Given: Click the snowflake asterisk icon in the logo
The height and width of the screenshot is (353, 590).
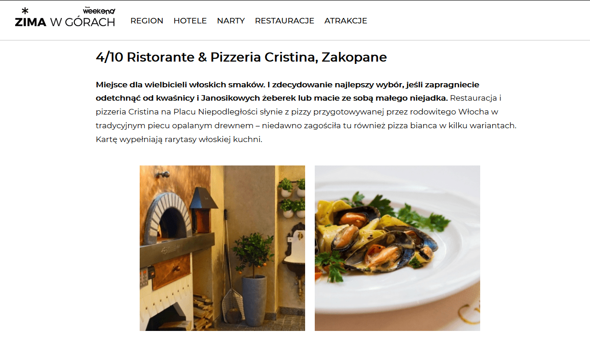Looking at the screenshot, I should (x=25, y=11).
